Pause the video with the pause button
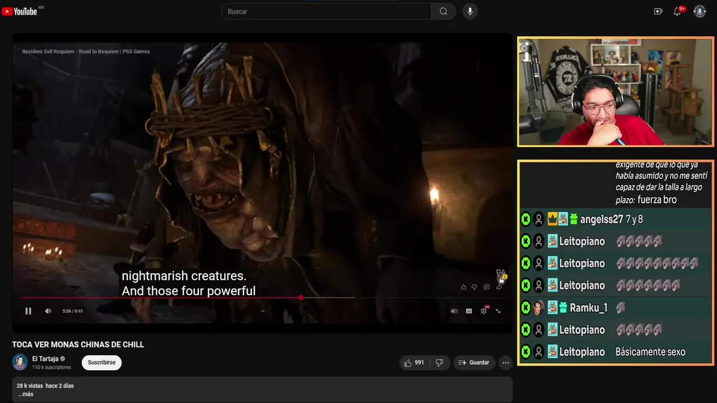Screen dimensions: 717x403 point(28,311)
